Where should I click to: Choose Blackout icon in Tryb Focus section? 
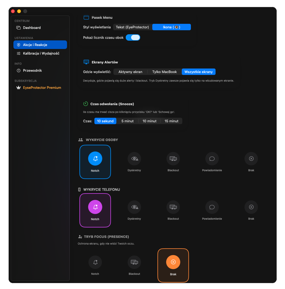pyautogui.click(x=134, y=262)
